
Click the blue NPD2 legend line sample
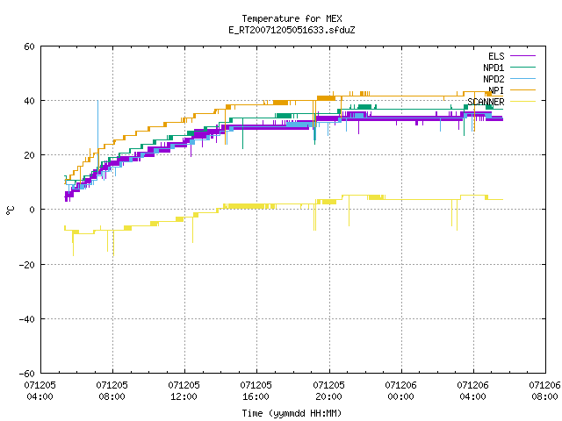click(522, 79)
